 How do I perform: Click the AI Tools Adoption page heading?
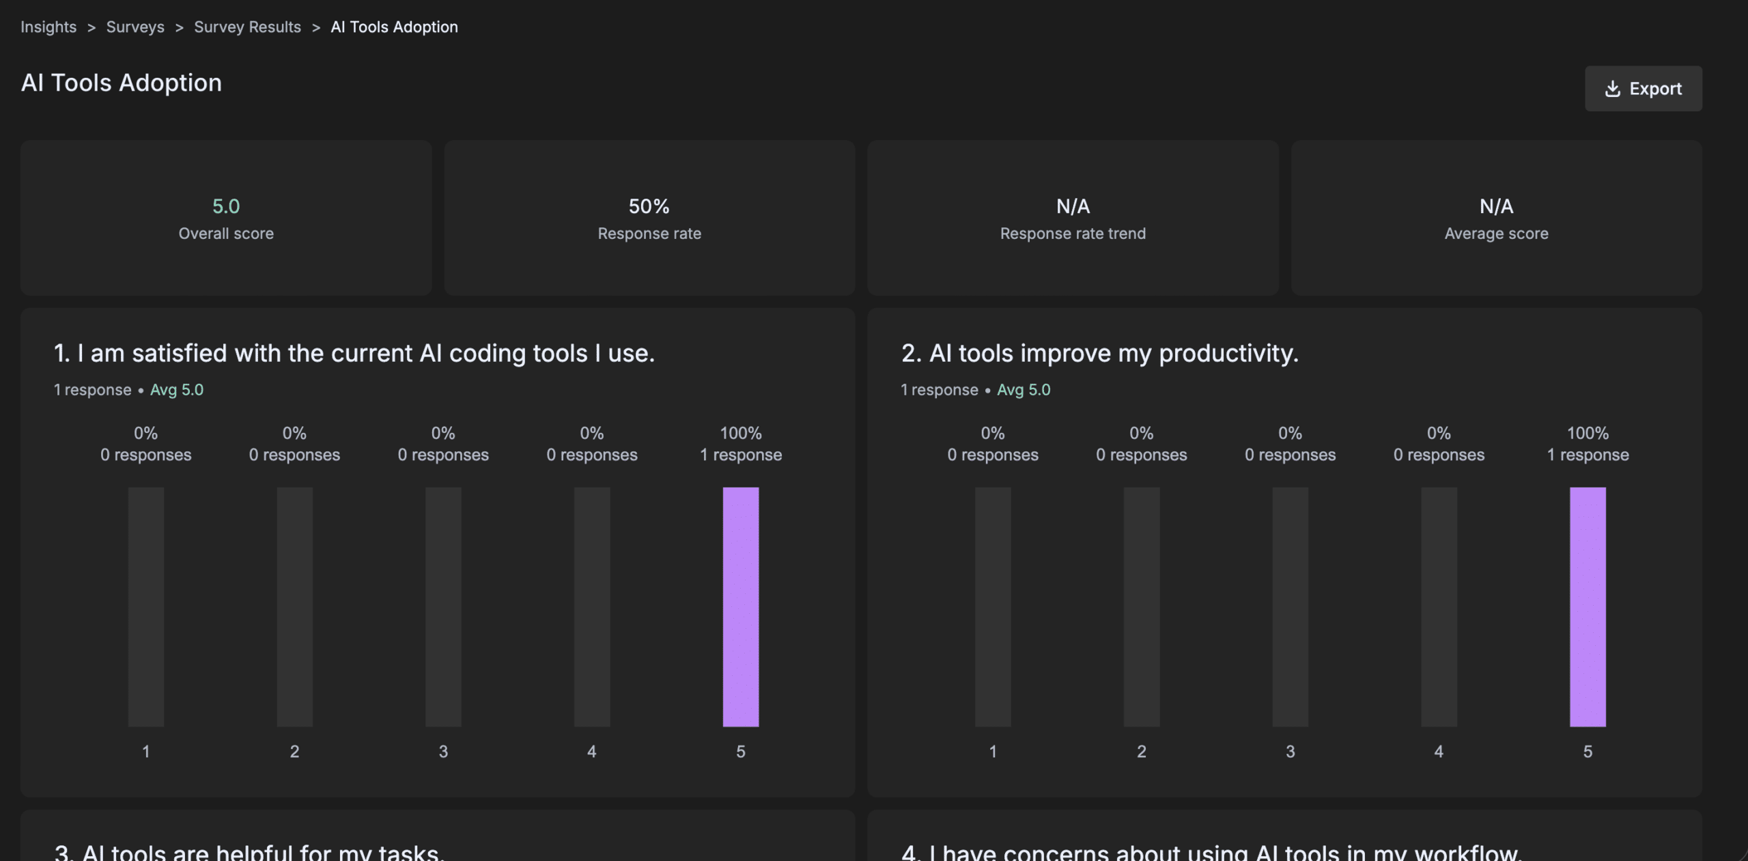click(121, 83)
